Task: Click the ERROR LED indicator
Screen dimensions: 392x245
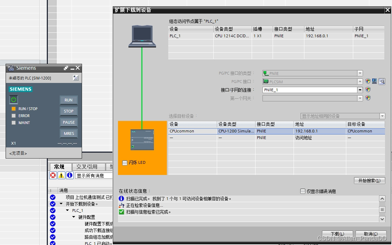Action: pos(14,116)
